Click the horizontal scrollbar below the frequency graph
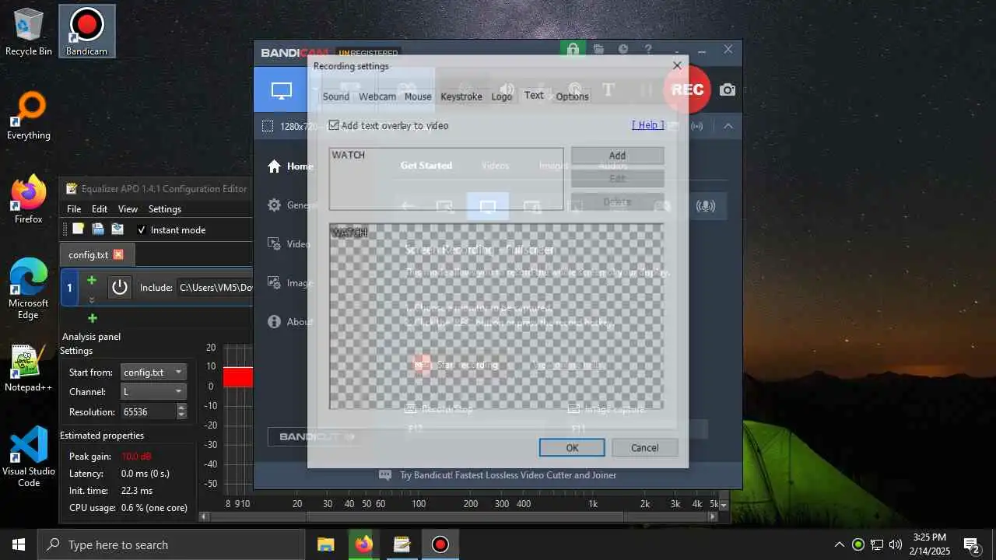This screenshot has height=560, width=996. coord(459,516)
